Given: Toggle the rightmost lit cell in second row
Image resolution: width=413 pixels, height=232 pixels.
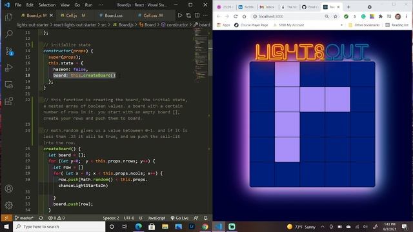Looking at the screenshot, I should click(337, 99).
